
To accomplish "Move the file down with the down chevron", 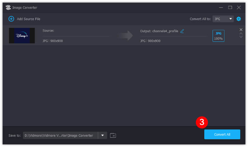I will (x=241, y=37).
